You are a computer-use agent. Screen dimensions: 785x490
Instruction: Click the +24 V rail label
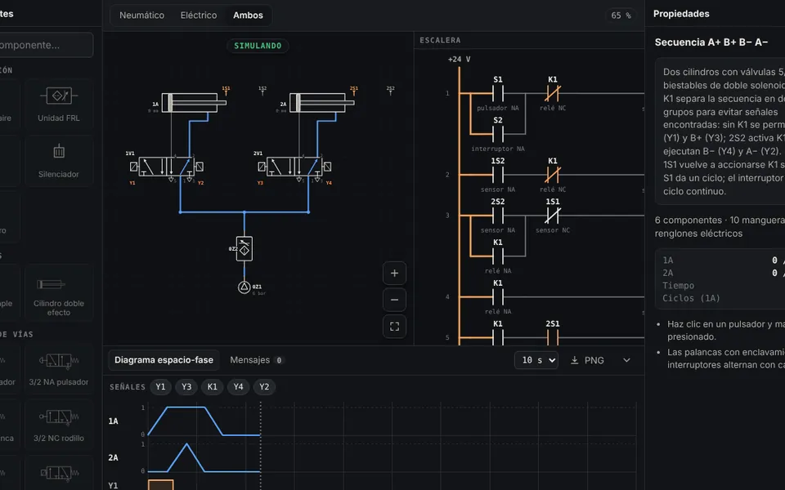click(x=459, y=59)
